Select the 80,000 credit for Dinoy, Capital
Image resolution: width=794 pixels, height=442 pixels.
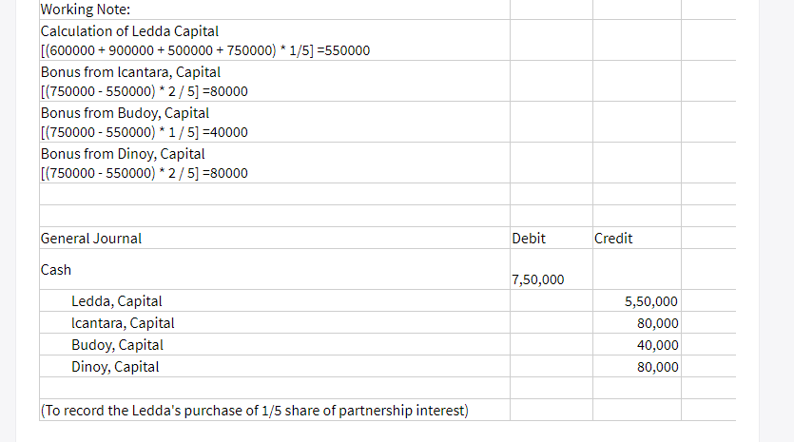point(657,367)
